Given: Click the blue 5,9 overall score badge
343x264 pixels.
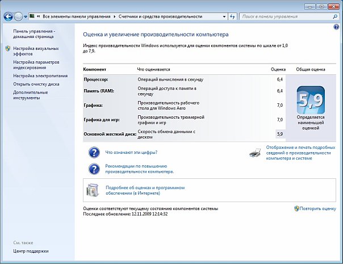Looking at the screenshot, I should click(x=311, y=100).
